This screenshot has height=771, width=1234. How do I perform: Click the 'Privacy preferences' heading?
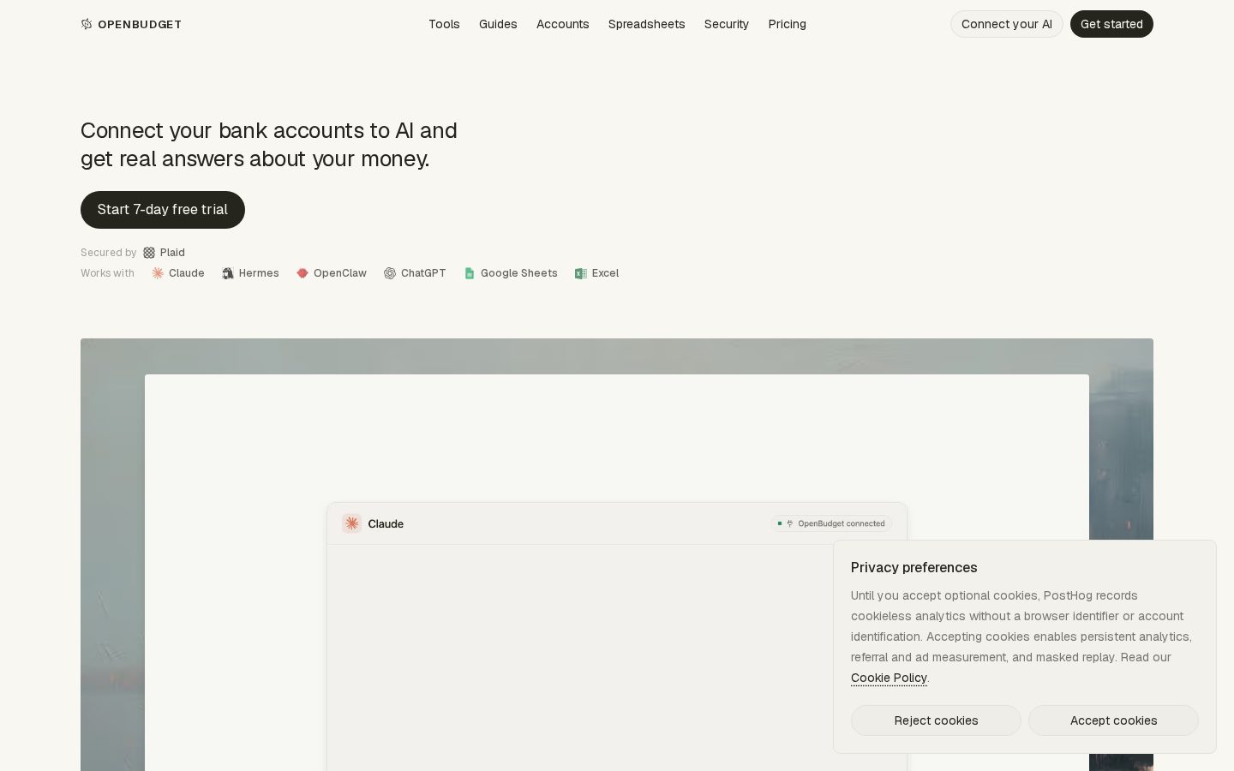pyautogui.click(x=914, y=567)
